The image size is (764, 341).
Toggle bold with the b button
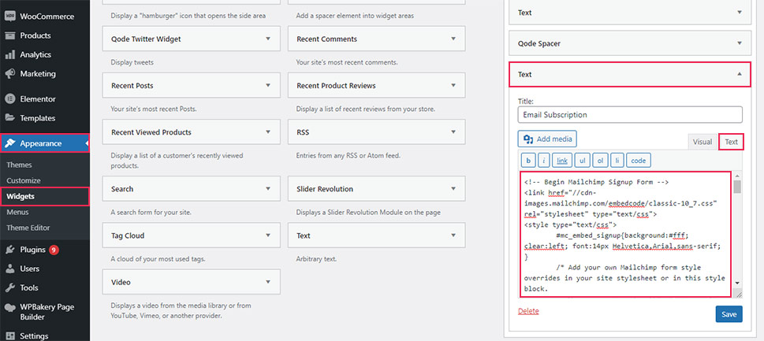528,160
